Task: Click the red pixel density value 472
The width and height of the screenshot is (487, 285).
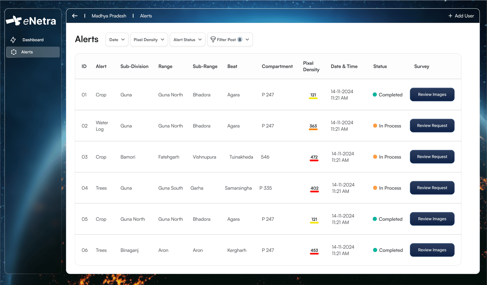Action: (314, 157)
